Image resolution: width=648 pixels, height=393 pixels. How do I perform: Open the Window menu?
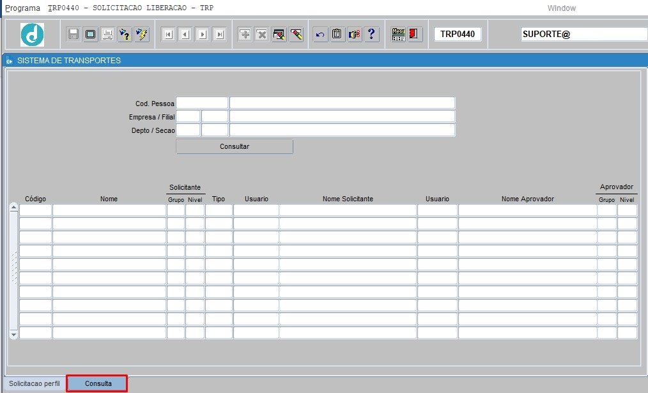[x=561, y=8]
